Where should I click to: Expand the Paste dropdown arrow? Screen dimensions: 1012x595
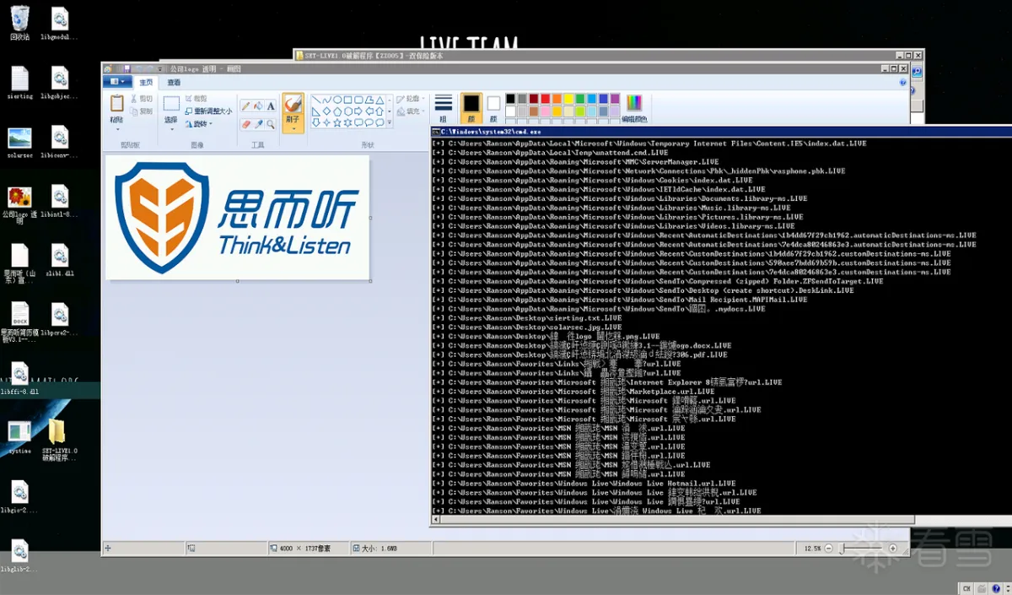(x=117, y=128)
